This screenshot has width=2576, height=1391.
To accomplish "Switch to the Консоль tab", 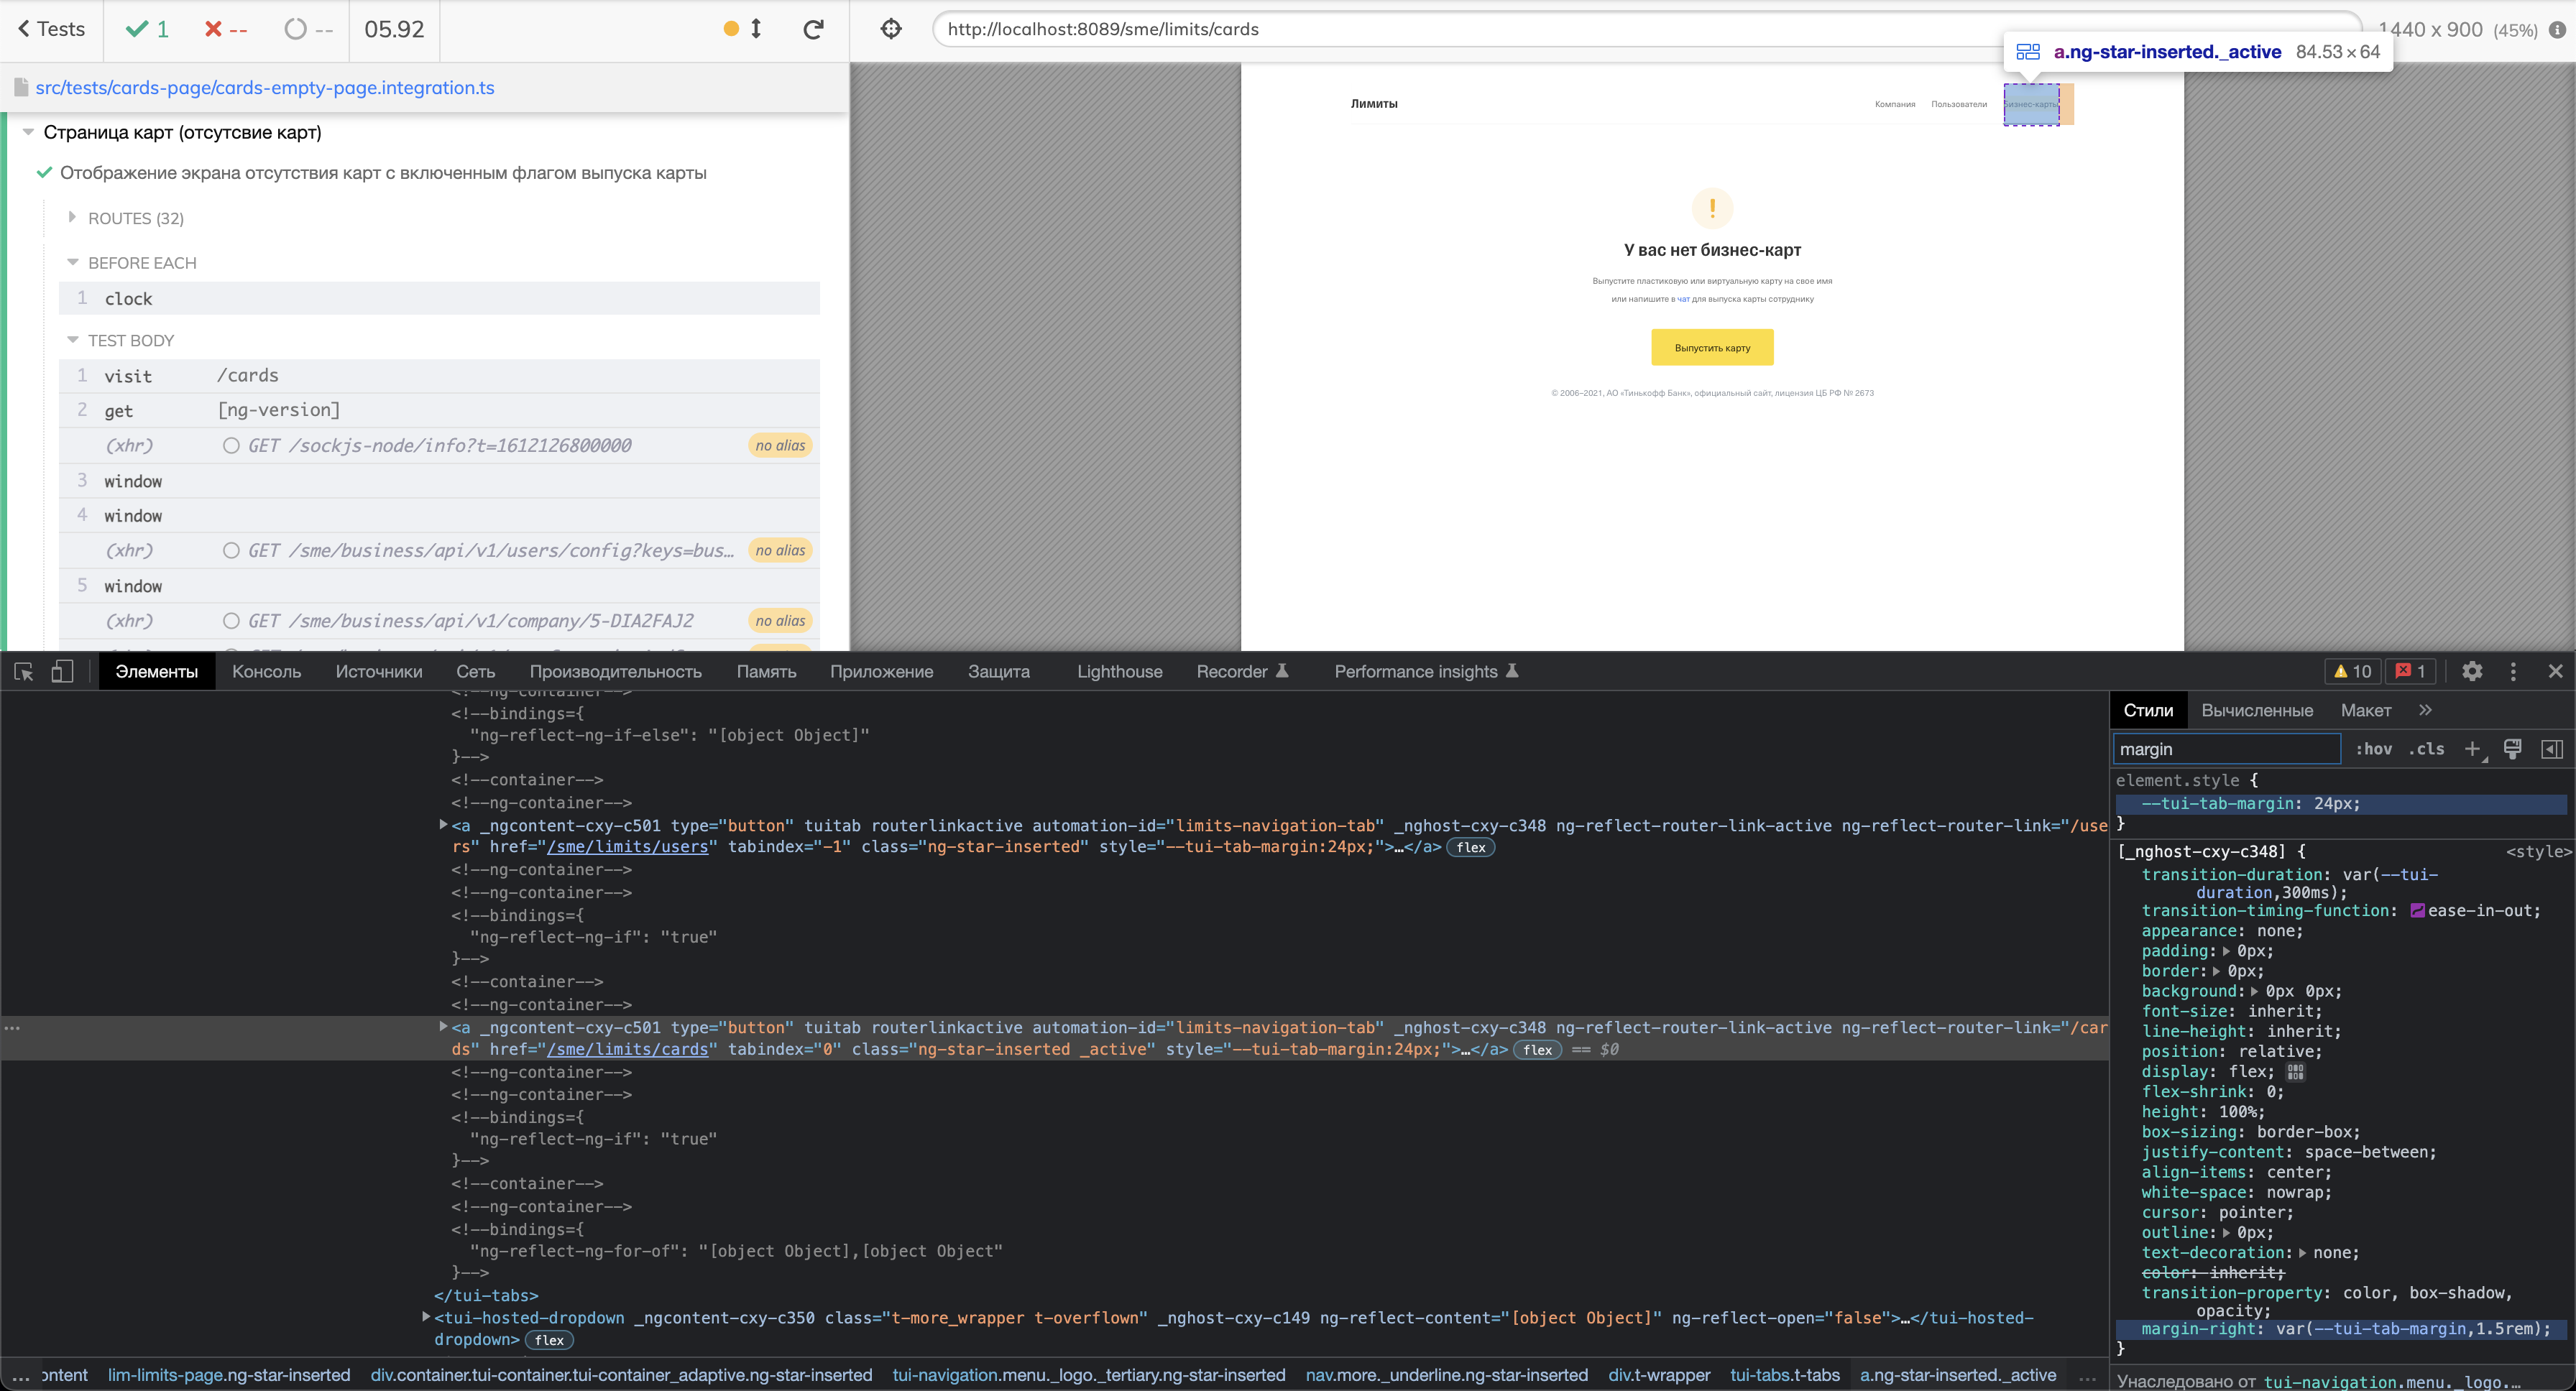I will click(x=265, y=670).
